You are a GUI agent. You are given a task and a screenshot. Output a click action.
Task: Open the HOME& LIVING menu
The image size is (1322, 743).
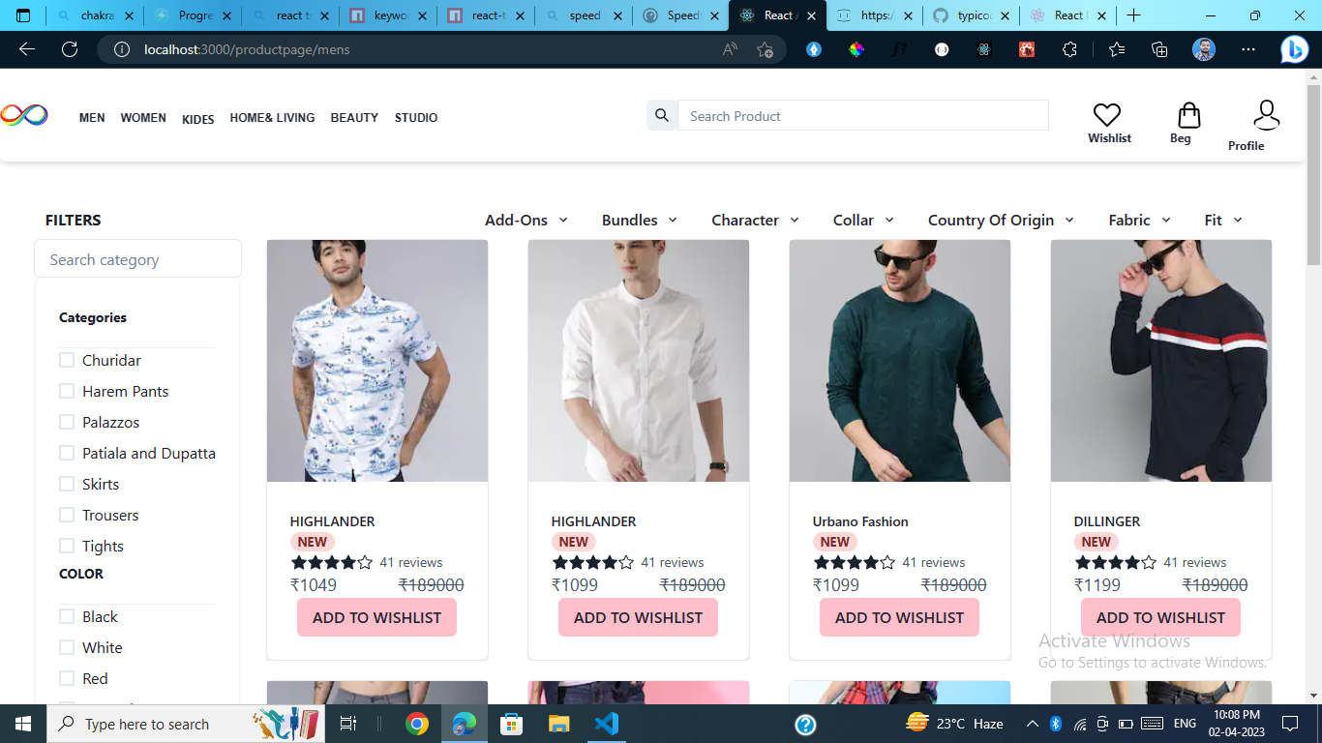tap(272, 117)
